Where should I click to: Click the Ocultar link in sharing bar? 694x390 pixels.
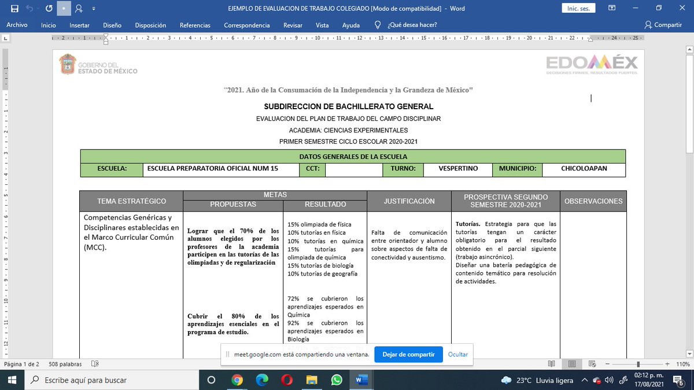(458, 354)
